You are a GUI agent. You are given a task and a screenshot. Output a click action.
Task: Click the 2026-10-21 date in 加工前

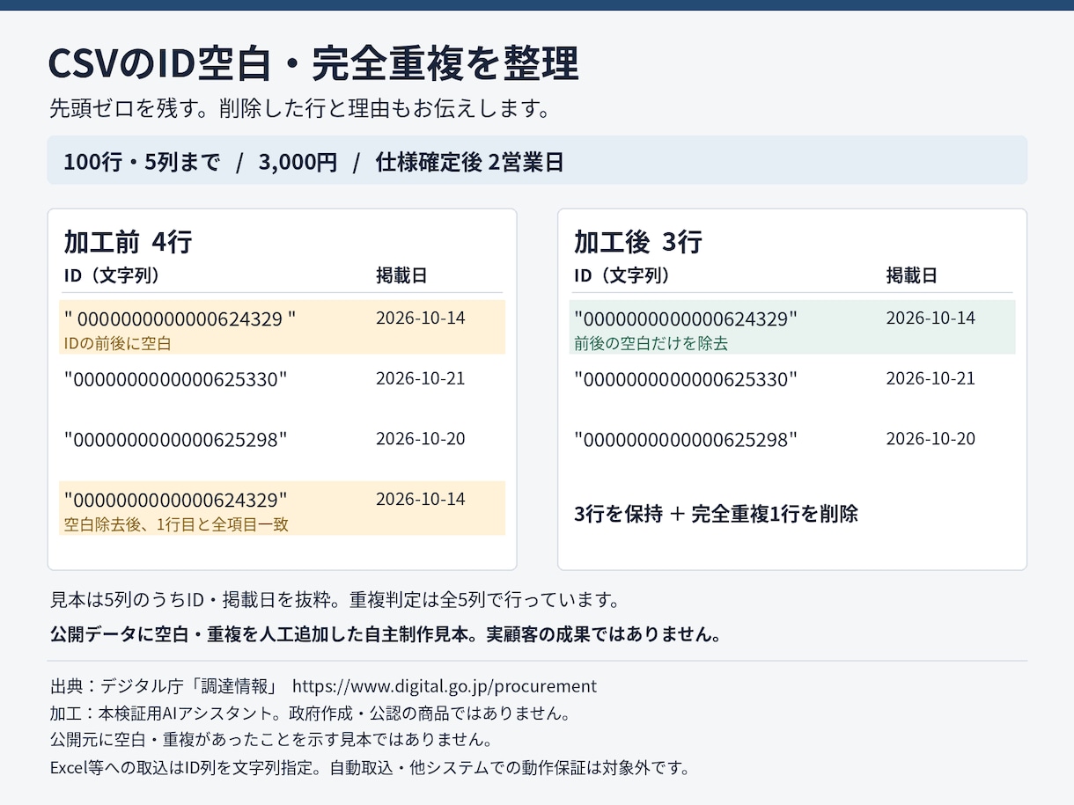(420, 378)
